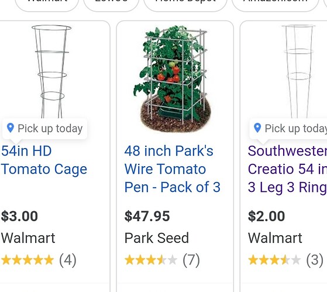View the Southwestern 3 Leg 3 Ring cage image
Screen dimensions: 327x292
click(x=298, y=71)
